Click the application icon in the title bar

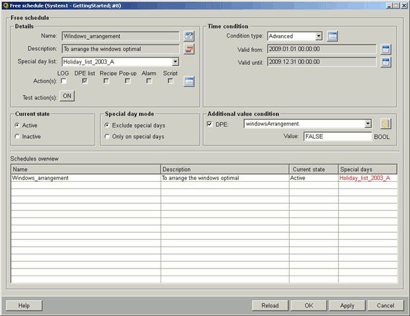pos(5,5)
